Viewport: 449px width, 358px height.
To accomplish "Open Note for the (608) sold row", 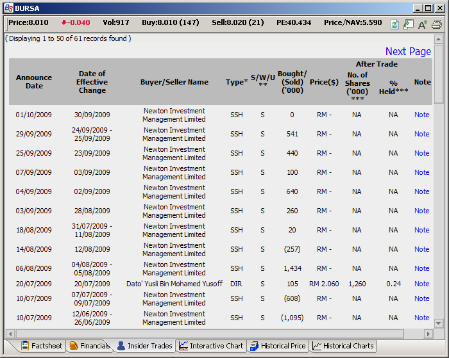I will (x=421, y=298).
